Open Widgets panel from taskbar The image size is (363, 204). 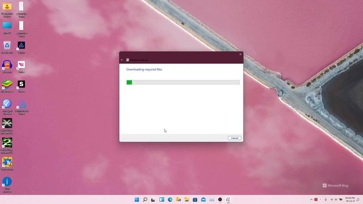pos(162,199)
